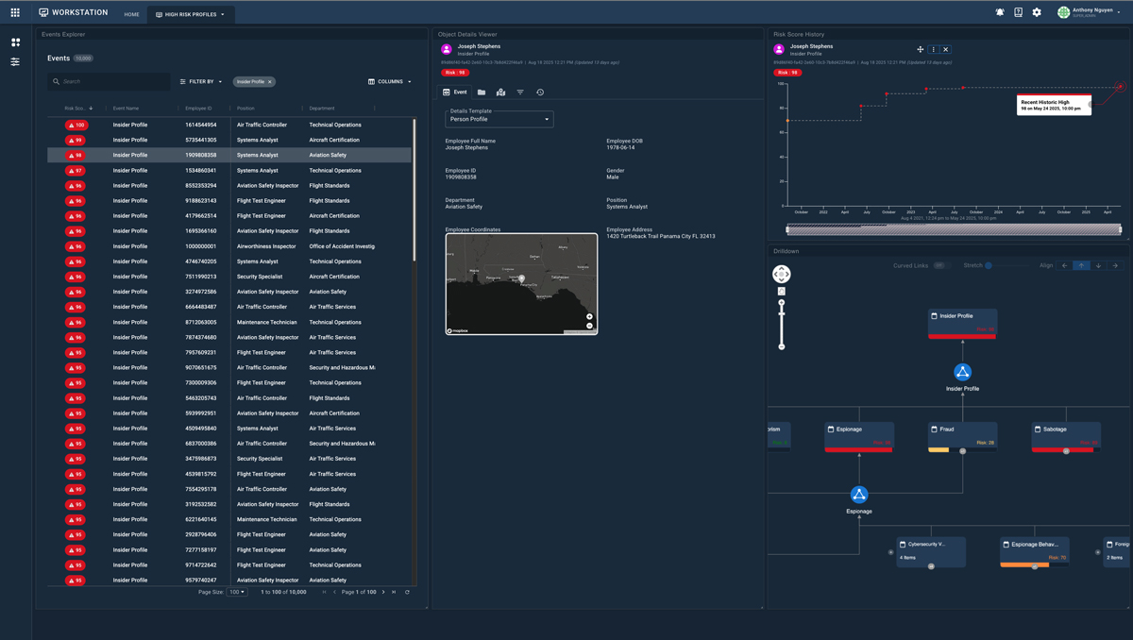1133x640 pixels.
Task: Open the Page Size dropdown
Action: click(237, 593)
